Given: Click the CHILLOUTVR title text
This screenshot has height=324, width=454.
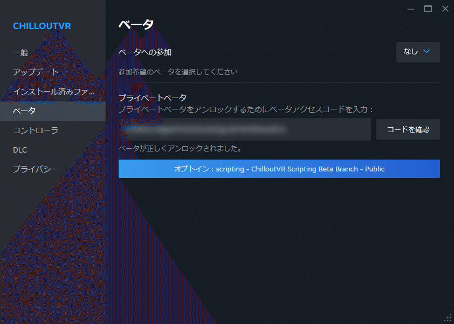Looking at the screenshot, I should pyautogui.click(x=42, y=26).
